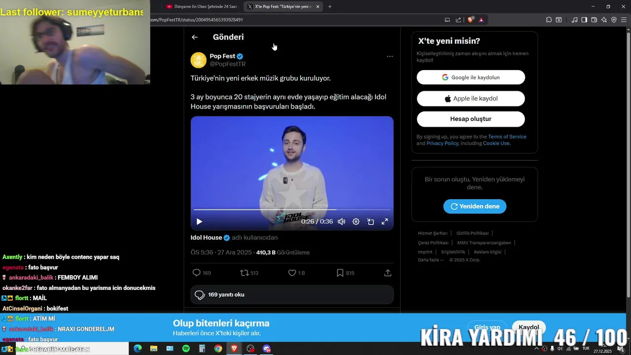631x355 pixels.
Task: Click the tab search icon in toolbar
Action: point(559,20)
